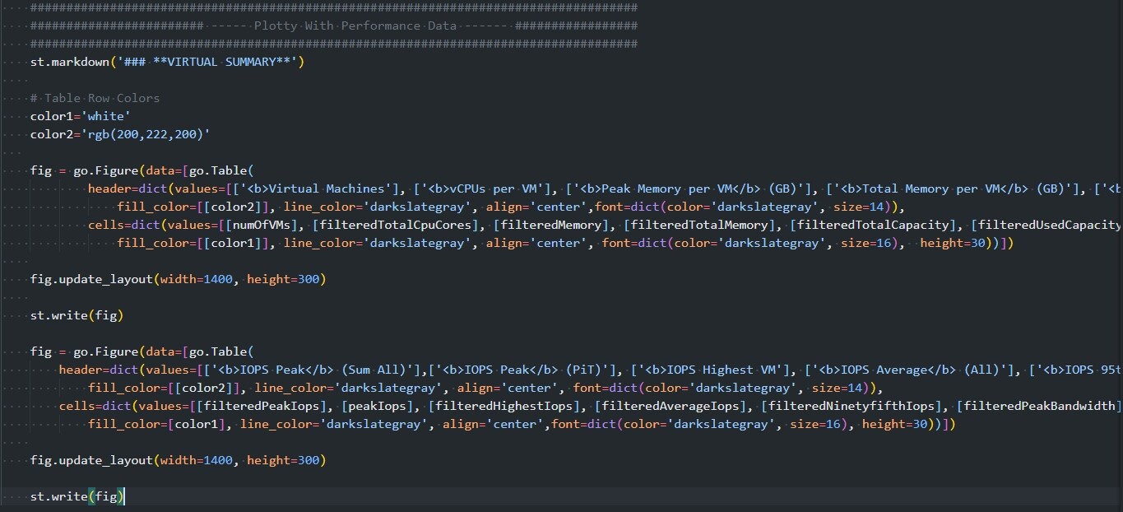Select the color1 variable name
The image size is (1123, 512).
tap(49, 116)
